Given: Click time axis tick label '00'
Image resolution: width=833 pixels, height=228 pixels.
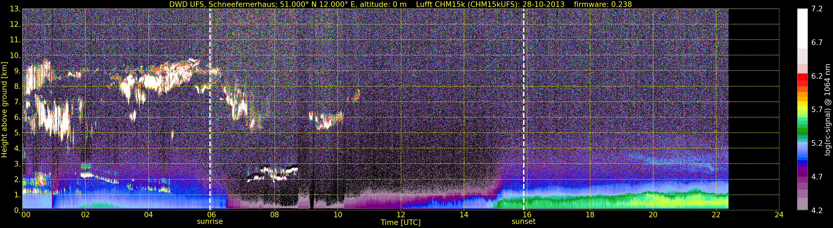Looking at the screenshot, I should click(25, 215).
